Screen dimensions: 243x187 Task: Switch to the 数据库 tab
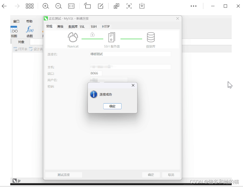73,26
